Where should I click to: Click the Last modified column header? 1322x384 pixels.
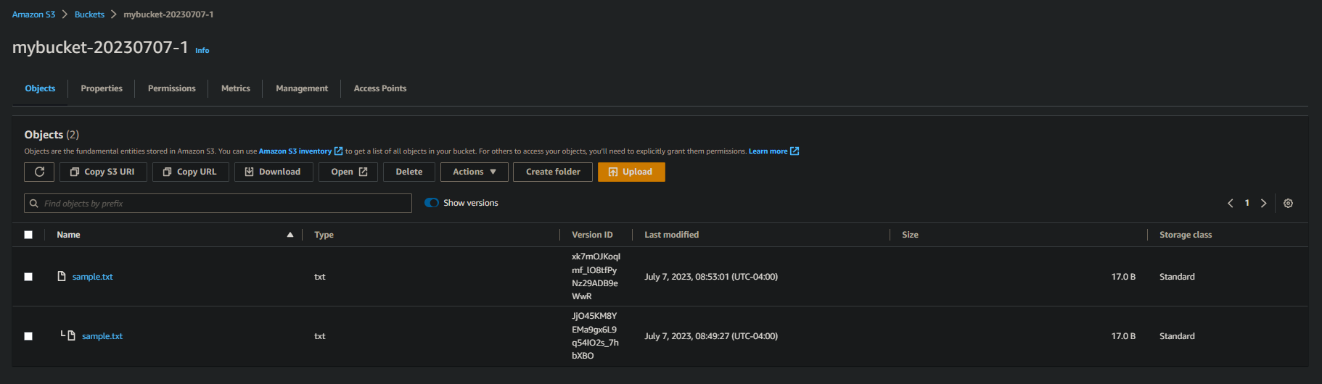pyautogui.click(x=672, y=235)
